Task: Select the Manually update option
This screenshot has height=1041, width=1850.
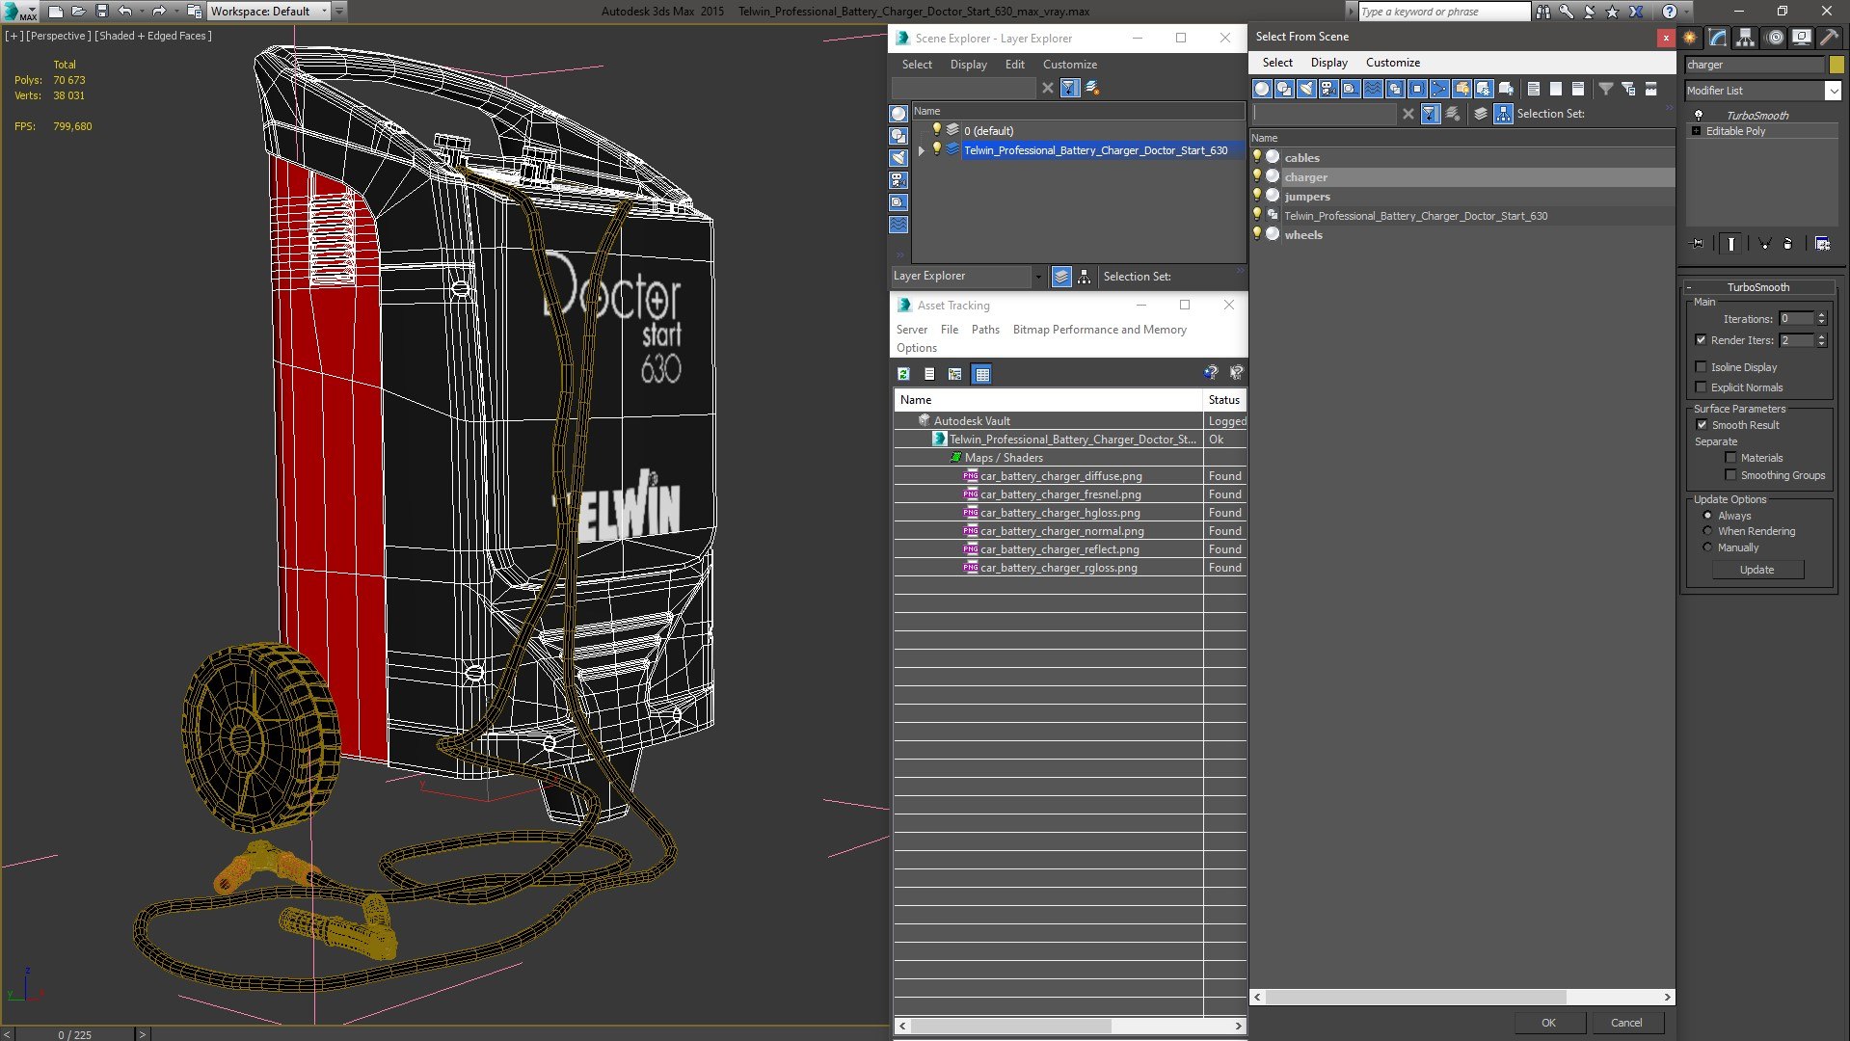Action: pyautogui.click(x=1707, y=547)
